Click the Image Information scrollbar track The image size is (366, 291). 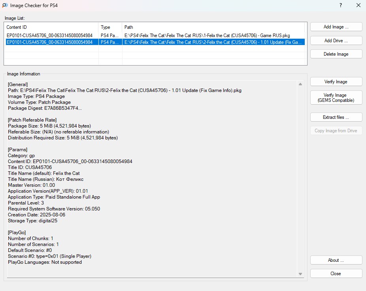pos(300,179)
